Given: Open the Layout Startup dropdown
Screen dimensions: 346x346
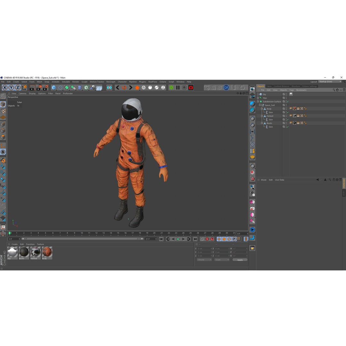Looking at the screenshot, I should [330, 82].
